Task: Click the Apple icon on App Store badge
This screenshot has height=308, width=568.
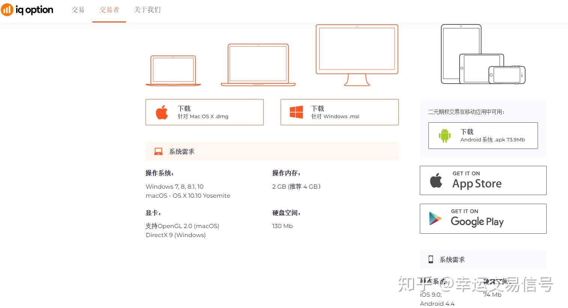Action: point(436,180)
